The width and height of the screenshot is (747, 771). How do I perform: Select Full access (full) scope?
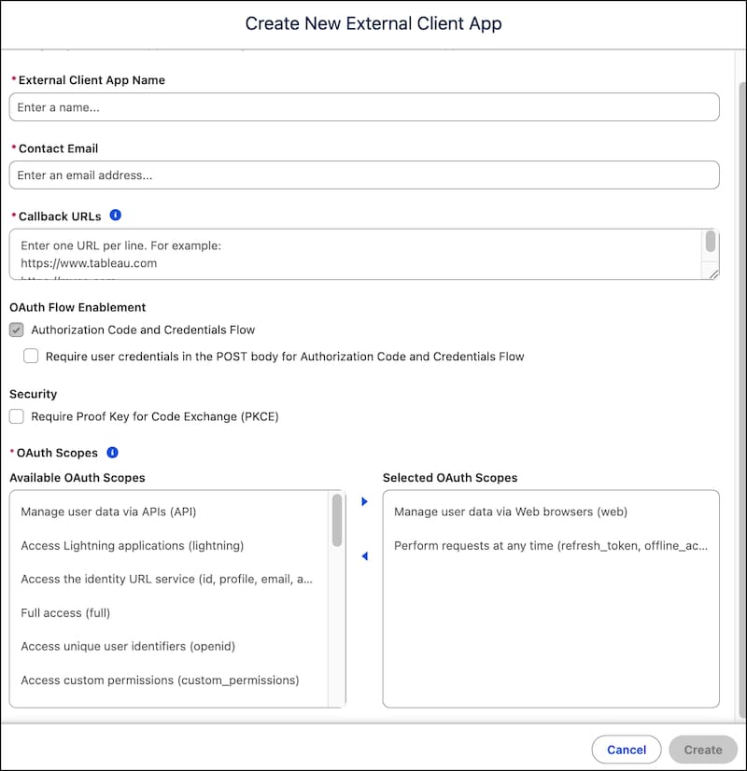pyautogui.click(x=170, y=613)
